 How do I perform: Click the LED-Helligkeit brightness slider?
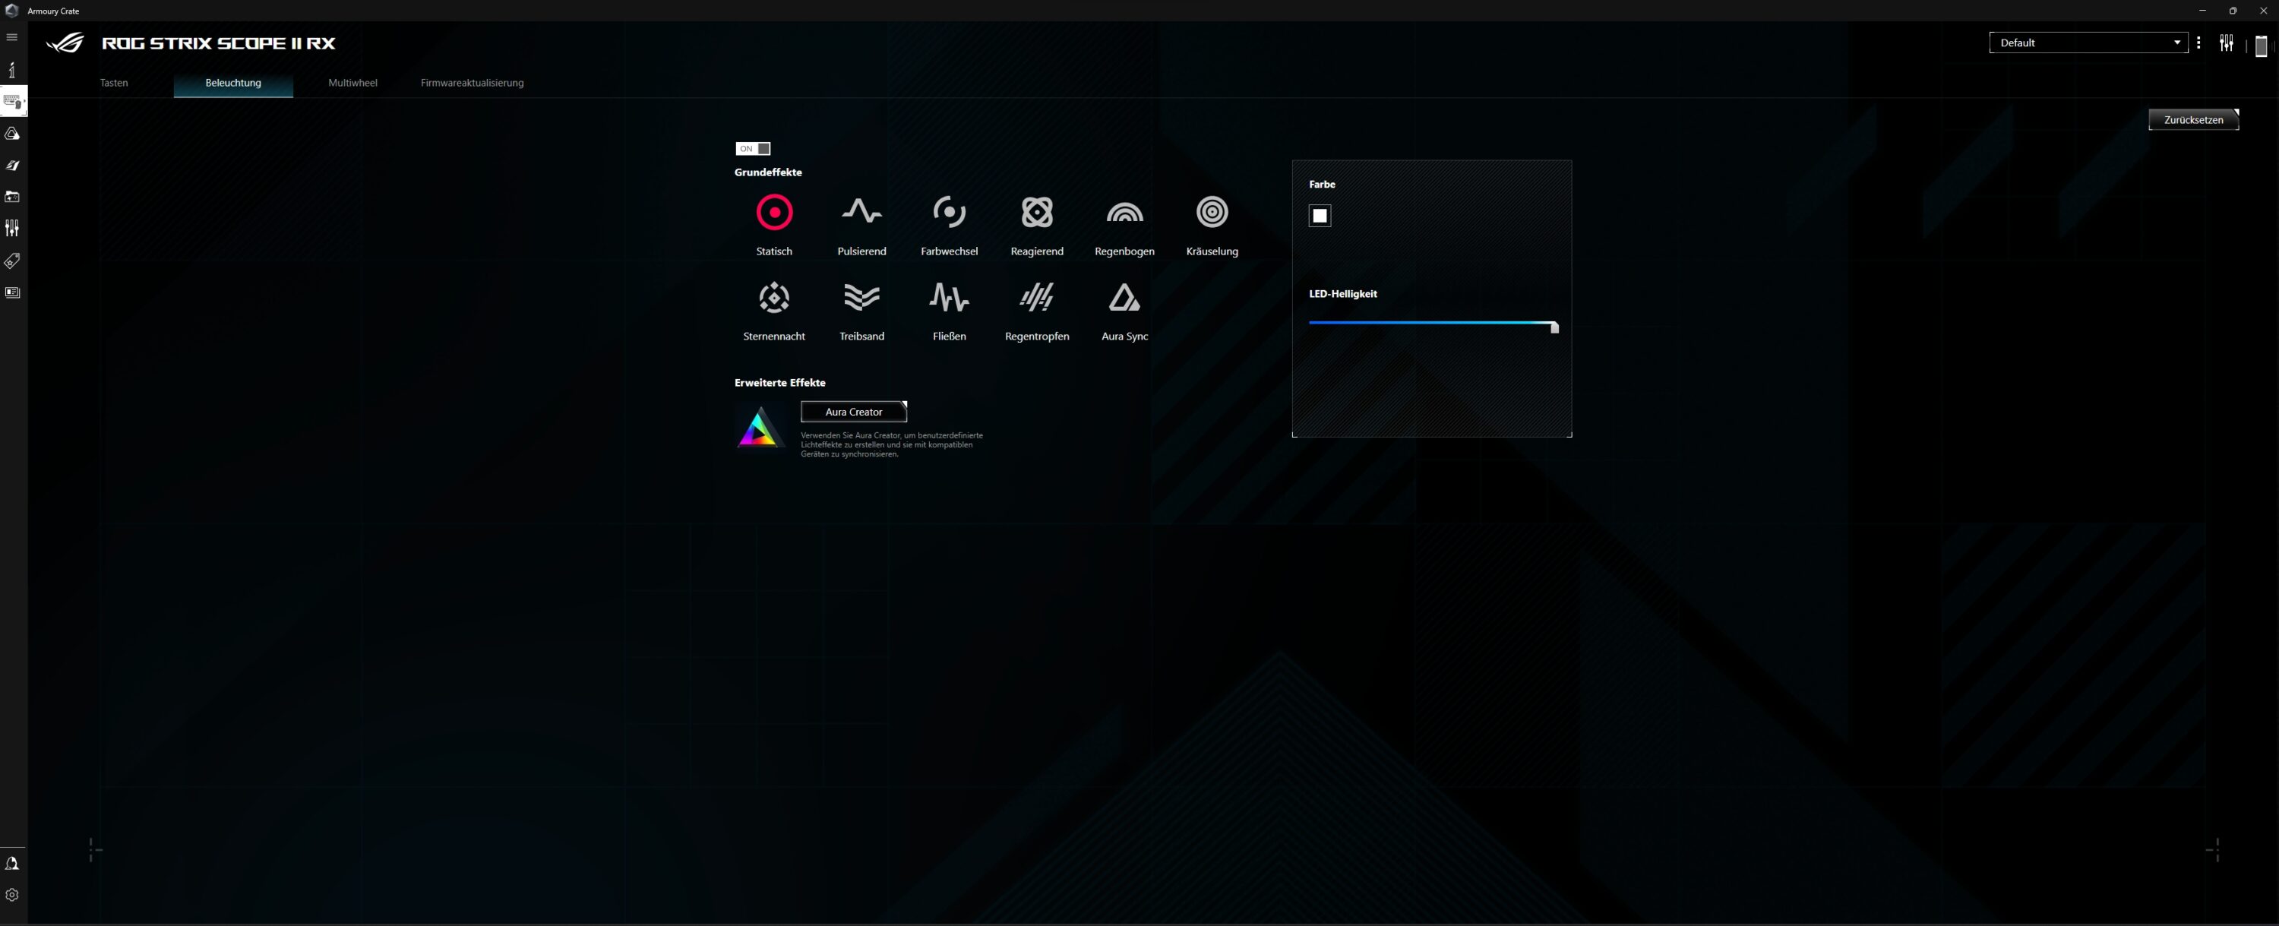click(x=1430, y=323)
